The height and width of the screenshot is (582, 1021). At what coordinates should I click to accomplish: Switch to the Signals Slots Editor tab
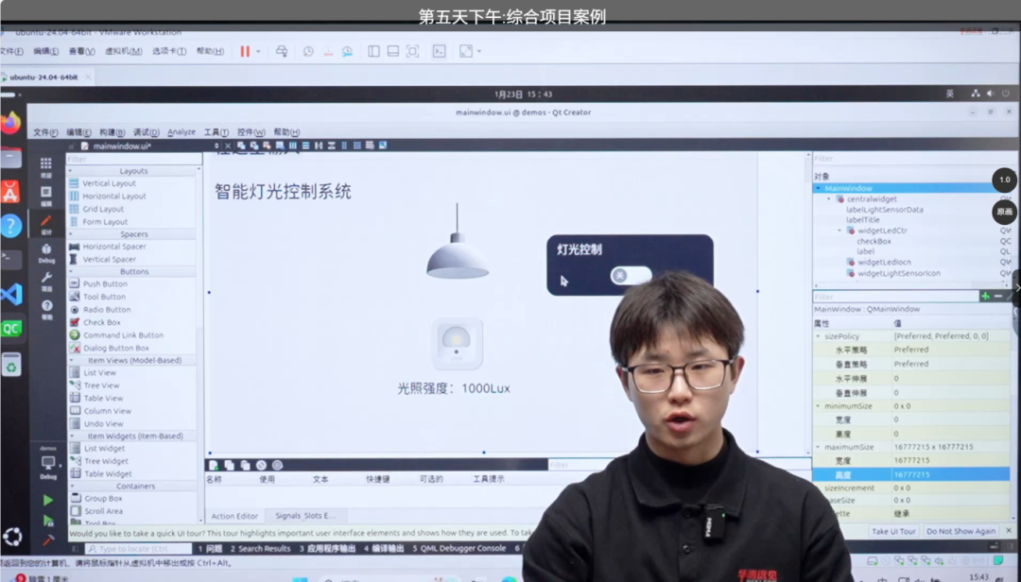pyautogui.click(x=304, y=516)
